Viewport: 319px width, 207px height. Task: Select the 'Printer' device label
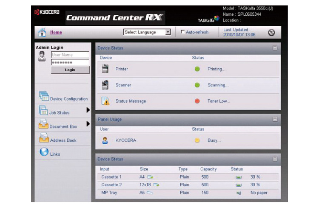[x=122, y=69]
